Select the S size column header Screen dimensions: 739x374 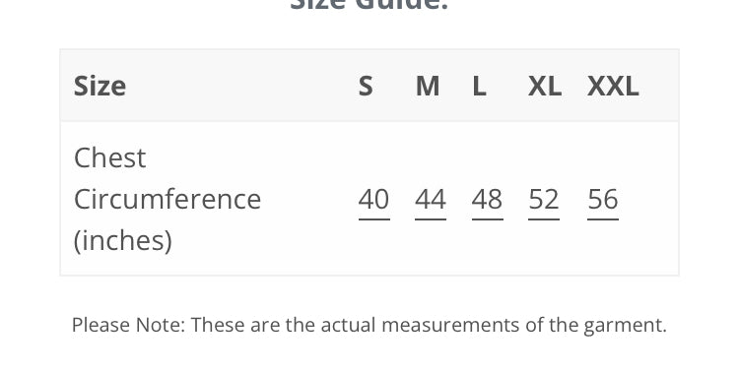click(366, 87)
